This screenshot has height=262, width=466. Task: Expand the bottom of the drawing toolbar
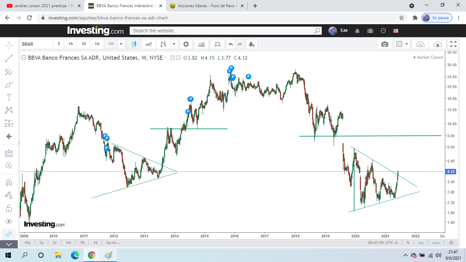pyautogui.click(x=9, y=244)
